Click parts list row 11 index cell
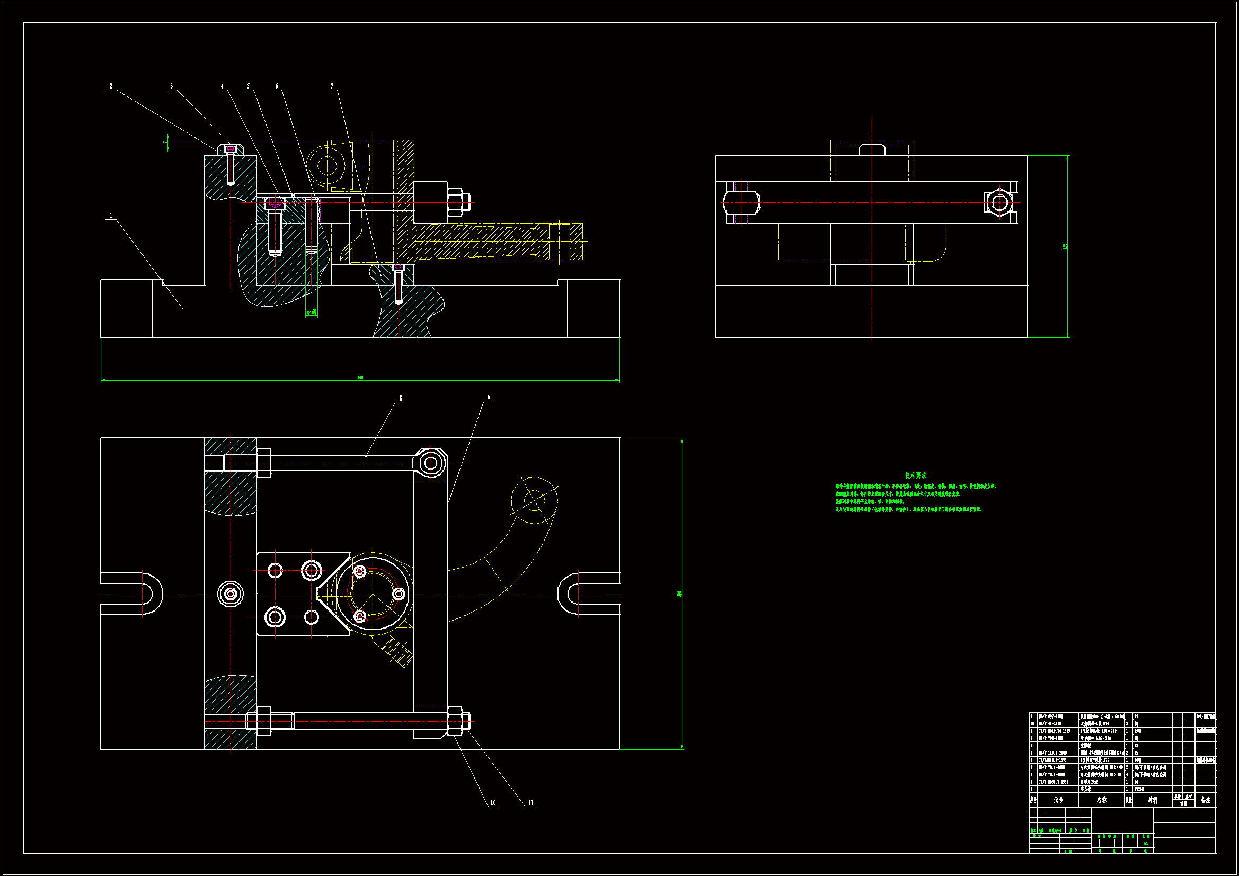The height and width of the screenshot is (876, 1239). point(1032,716)
